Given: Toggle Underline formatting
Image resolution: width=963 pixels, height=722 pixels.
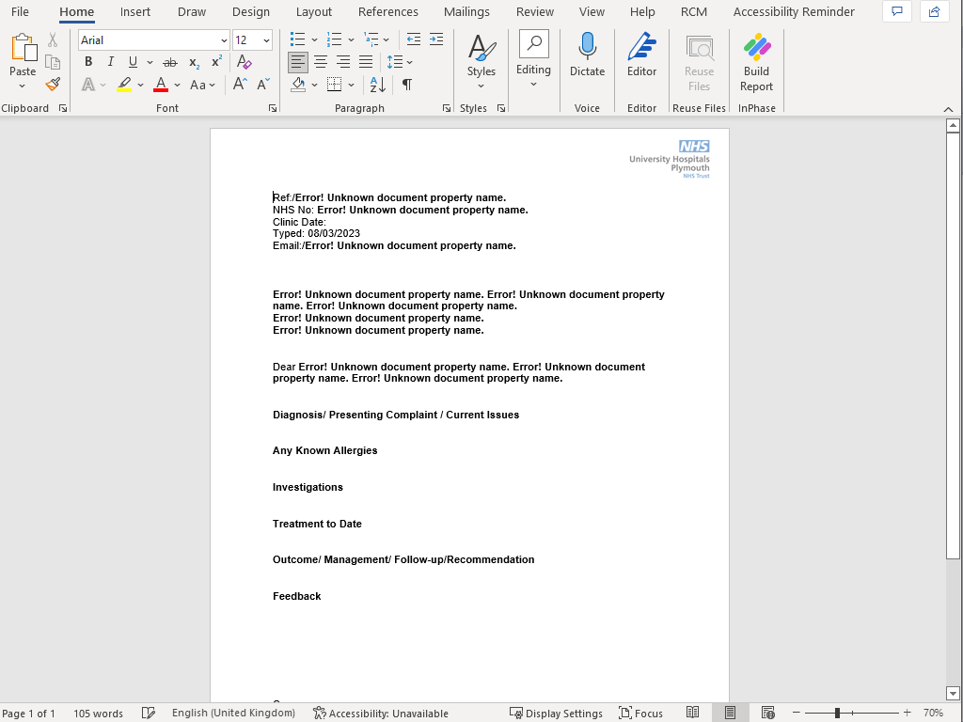Looking at the screenshot, I should click(133, 62).
